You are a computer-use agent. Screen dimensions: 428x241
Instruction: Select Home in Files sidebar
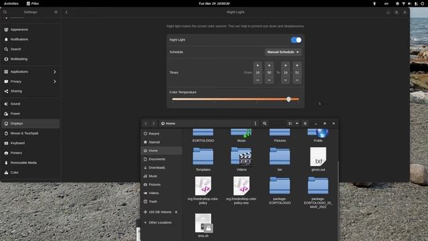pyautogui.click(x=162, y=151)
